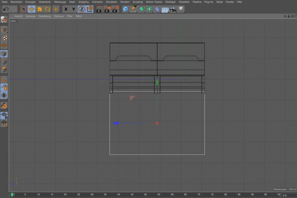
Task: Select the spline pen tool
Action: [134, 9]
